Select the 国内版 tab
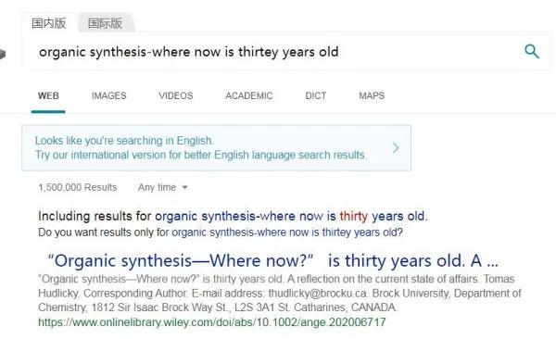The width and height of the screenshot is (556, 339). click(x=49, y=23)
